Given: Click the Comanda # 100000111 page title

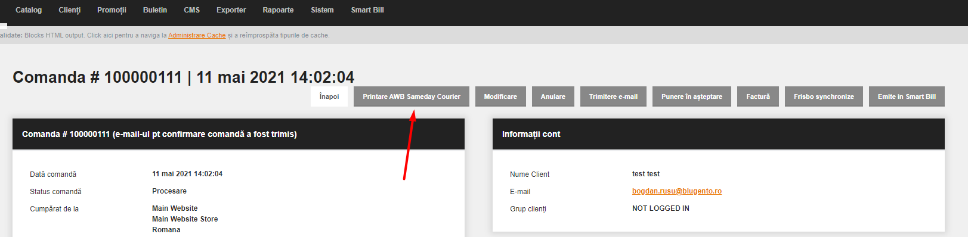Looking at the screenshot, I should pyautogui.click(x=183, y=77).
